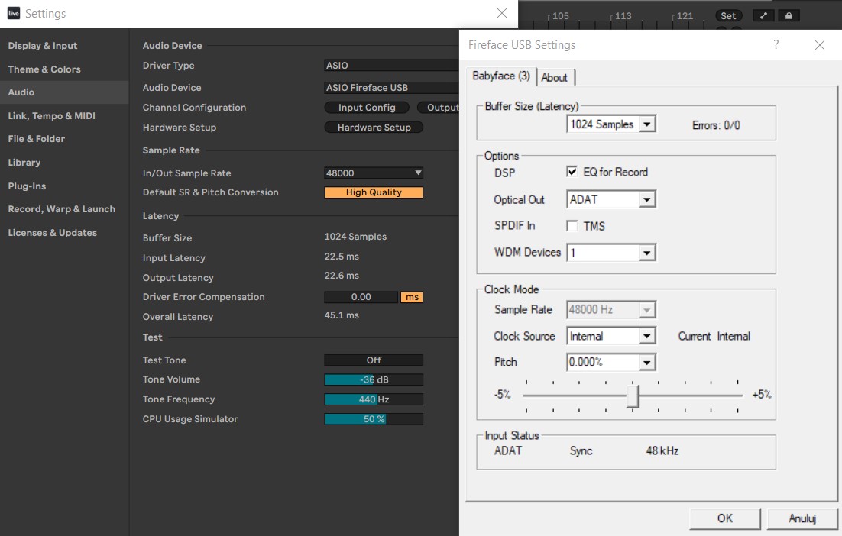Click the Overall Latency 45.1 ms value
Screen dimensions: 842x536
tap(342, 315)
